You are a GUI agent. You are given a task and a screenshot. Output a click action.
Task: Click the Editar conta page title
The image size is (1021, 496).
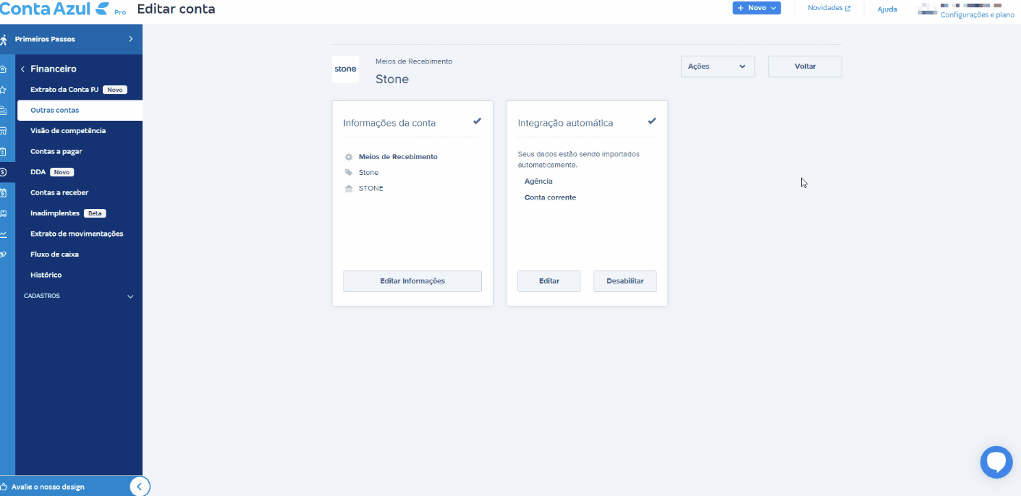point(176,9)
